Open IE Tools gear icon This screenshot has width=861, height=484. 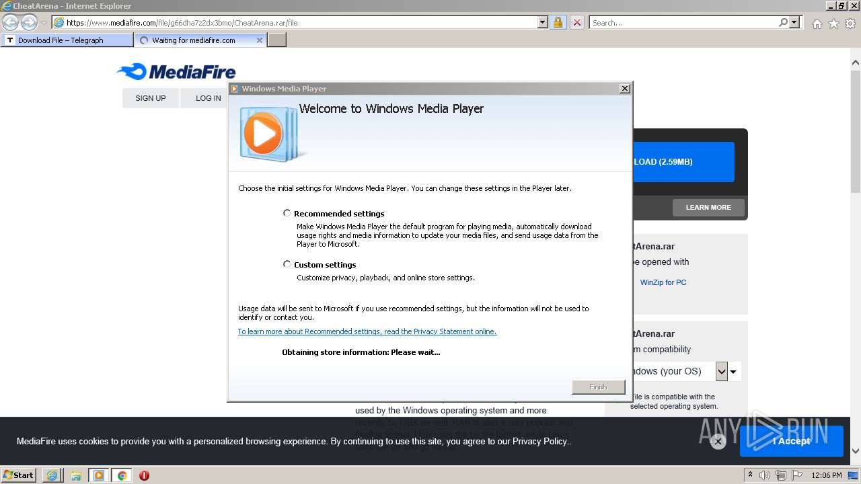tap(850, 24)
